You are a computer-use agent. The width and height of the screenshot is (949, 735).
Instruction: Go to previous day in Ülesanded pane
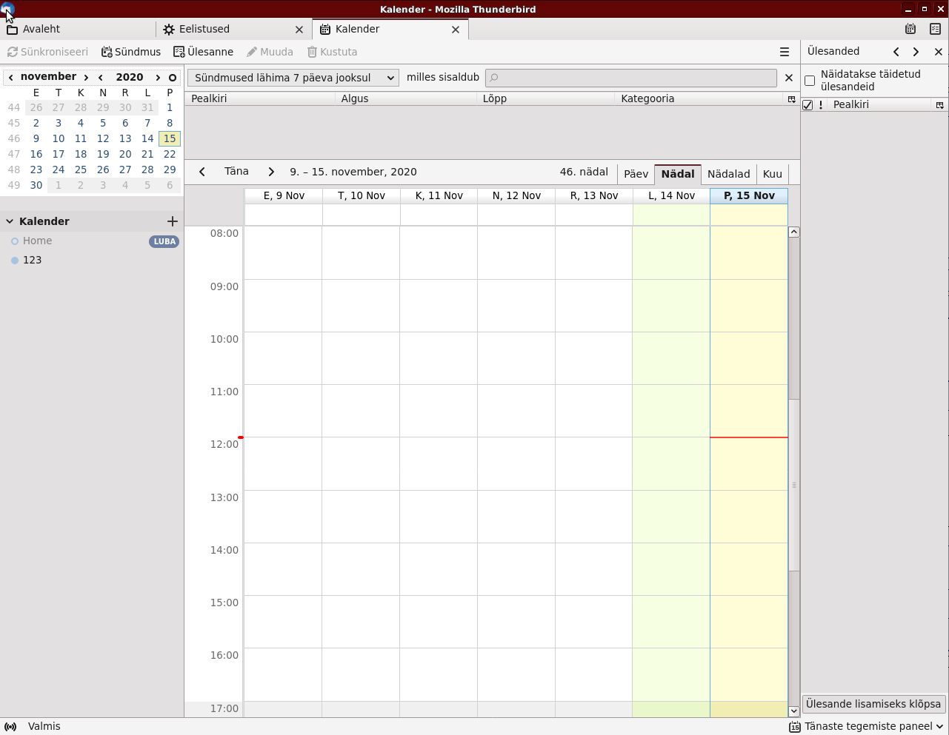[x=896, y=52]
